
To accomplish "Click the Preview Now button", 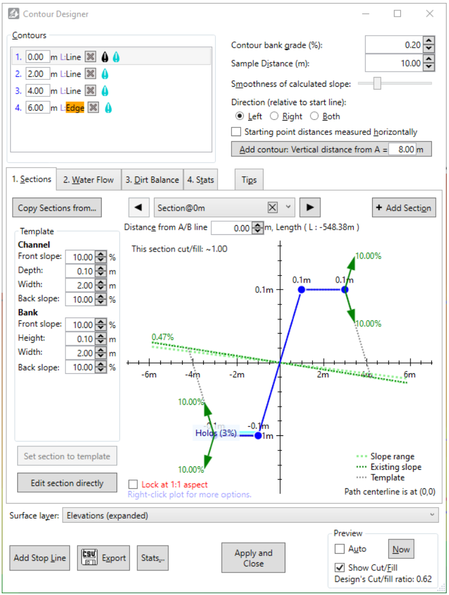I will coord(401,549).
